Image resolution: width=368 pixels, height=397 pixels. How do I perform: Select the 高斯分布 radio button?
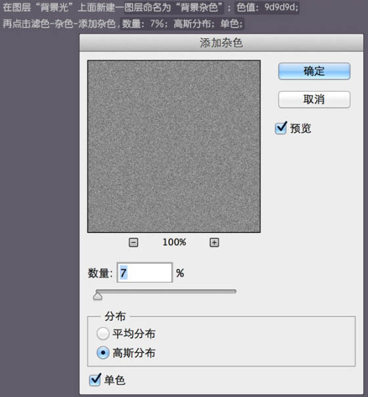[x=103, y=352]
